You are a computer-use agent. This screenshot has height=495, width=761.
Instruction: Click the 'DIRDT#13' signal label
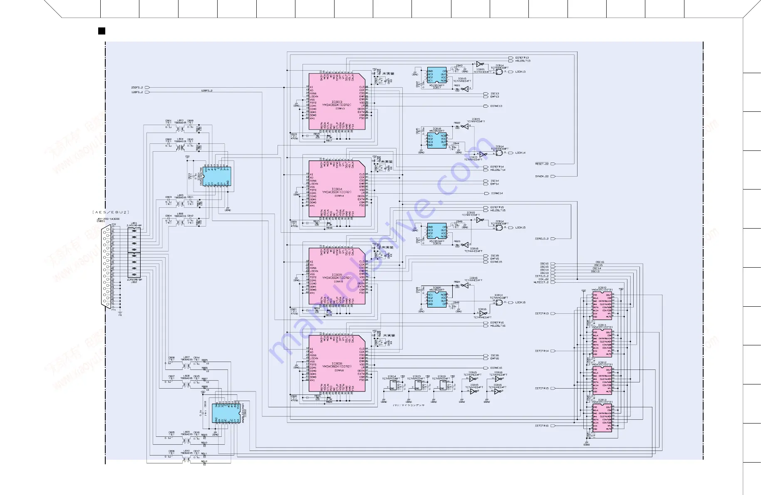522,58
